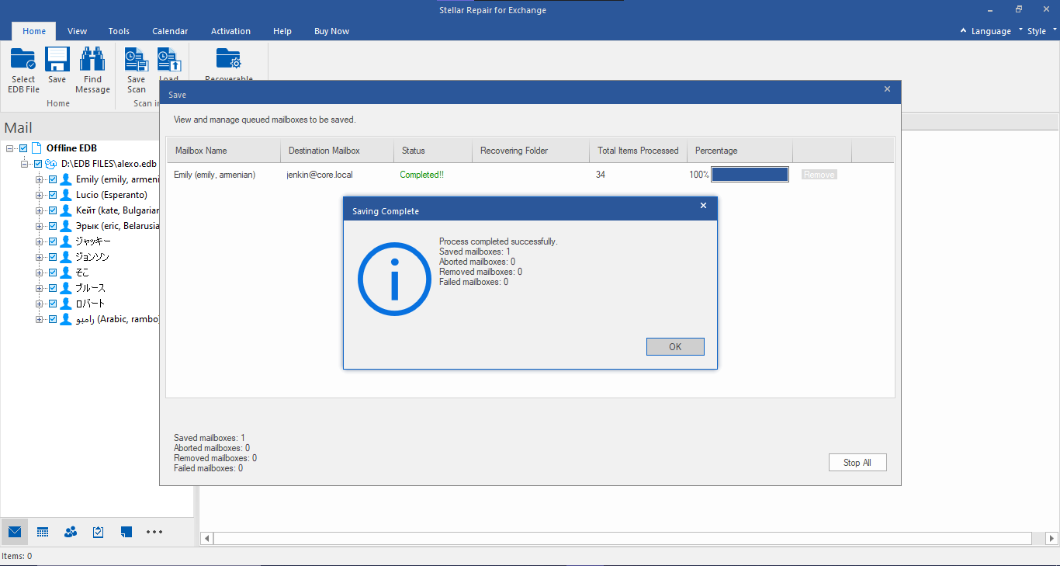Screen dimensions: 1060x566
Task: Click Lucio (Esperanto) mailbox user icon
Action: coord(66,195)
